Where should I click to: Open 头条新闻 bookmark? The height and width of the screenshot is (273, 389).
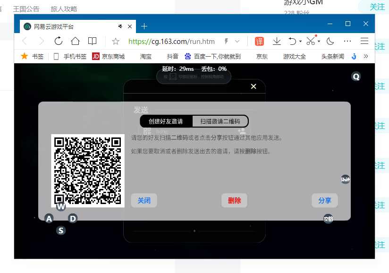click(x=333, y=57)
